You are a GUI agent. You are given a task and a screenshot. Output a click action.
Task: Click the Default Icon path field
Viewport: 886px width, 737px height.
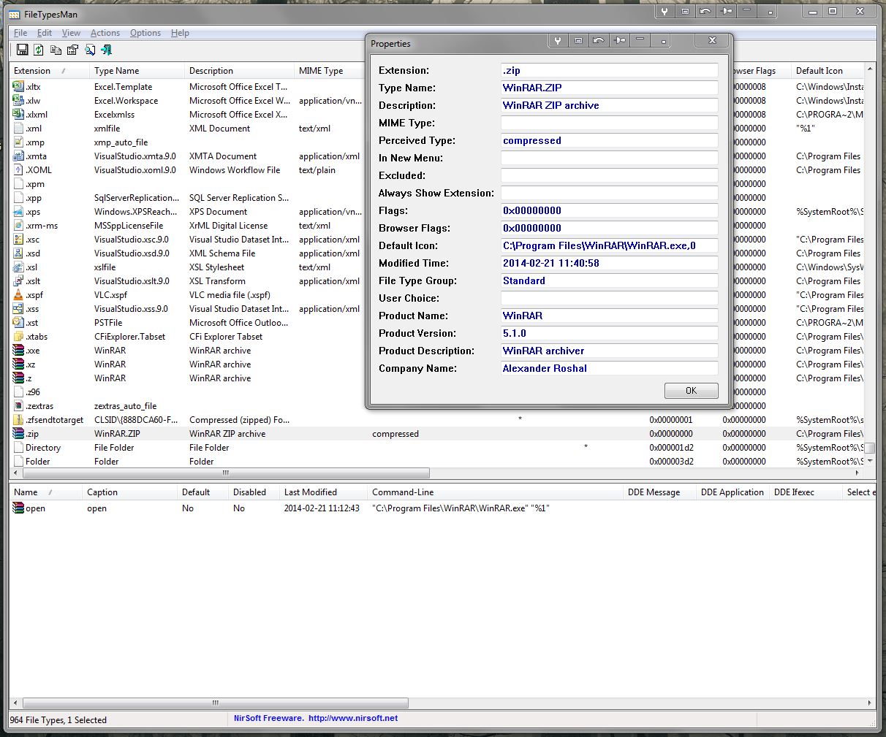pos(609,245)
